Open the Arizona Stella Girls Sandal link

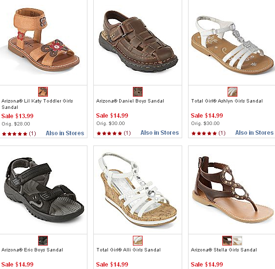(x=224, y=250)
